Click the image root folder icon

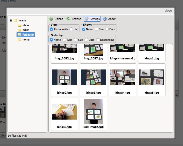16,20
